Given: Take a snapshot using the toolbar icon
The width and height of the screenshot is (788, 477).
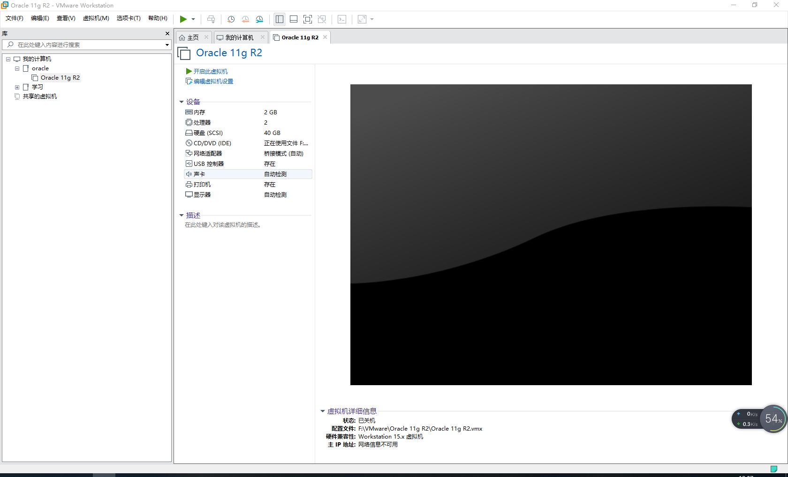Looking at the screenshot, I should (230, 19).
